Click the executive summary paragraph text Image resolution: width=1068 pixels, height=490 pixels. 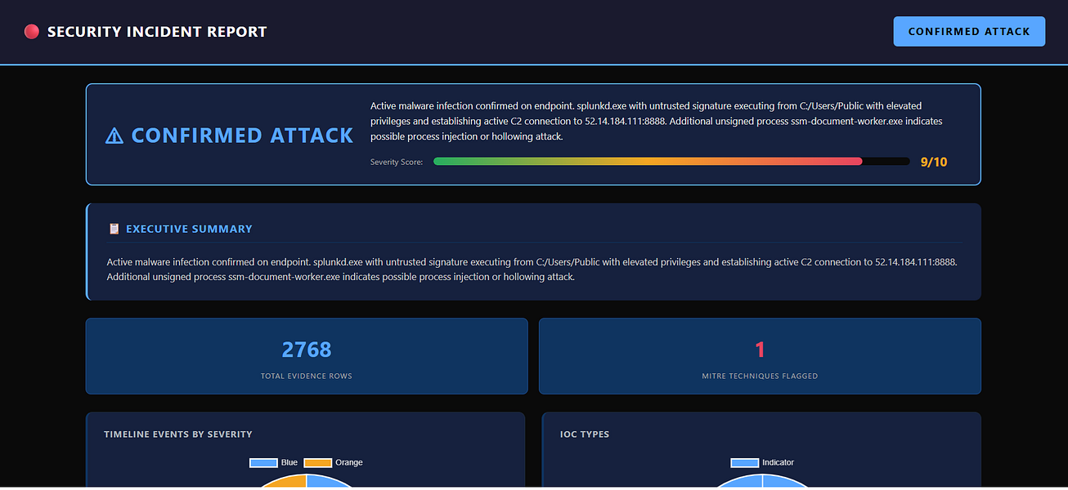pyautogui.click(x=532, y=269)
